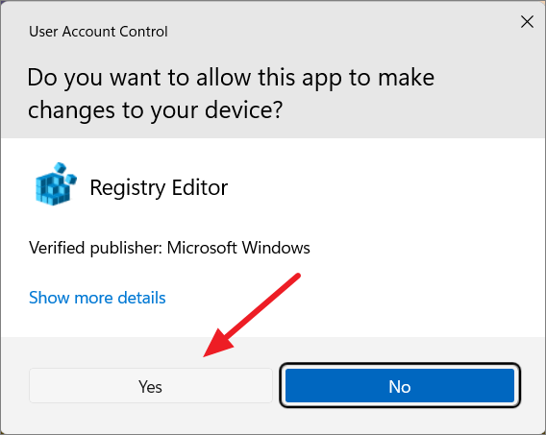Click No to deny the changes
The image size is (546, 435).
pos(400,386)
